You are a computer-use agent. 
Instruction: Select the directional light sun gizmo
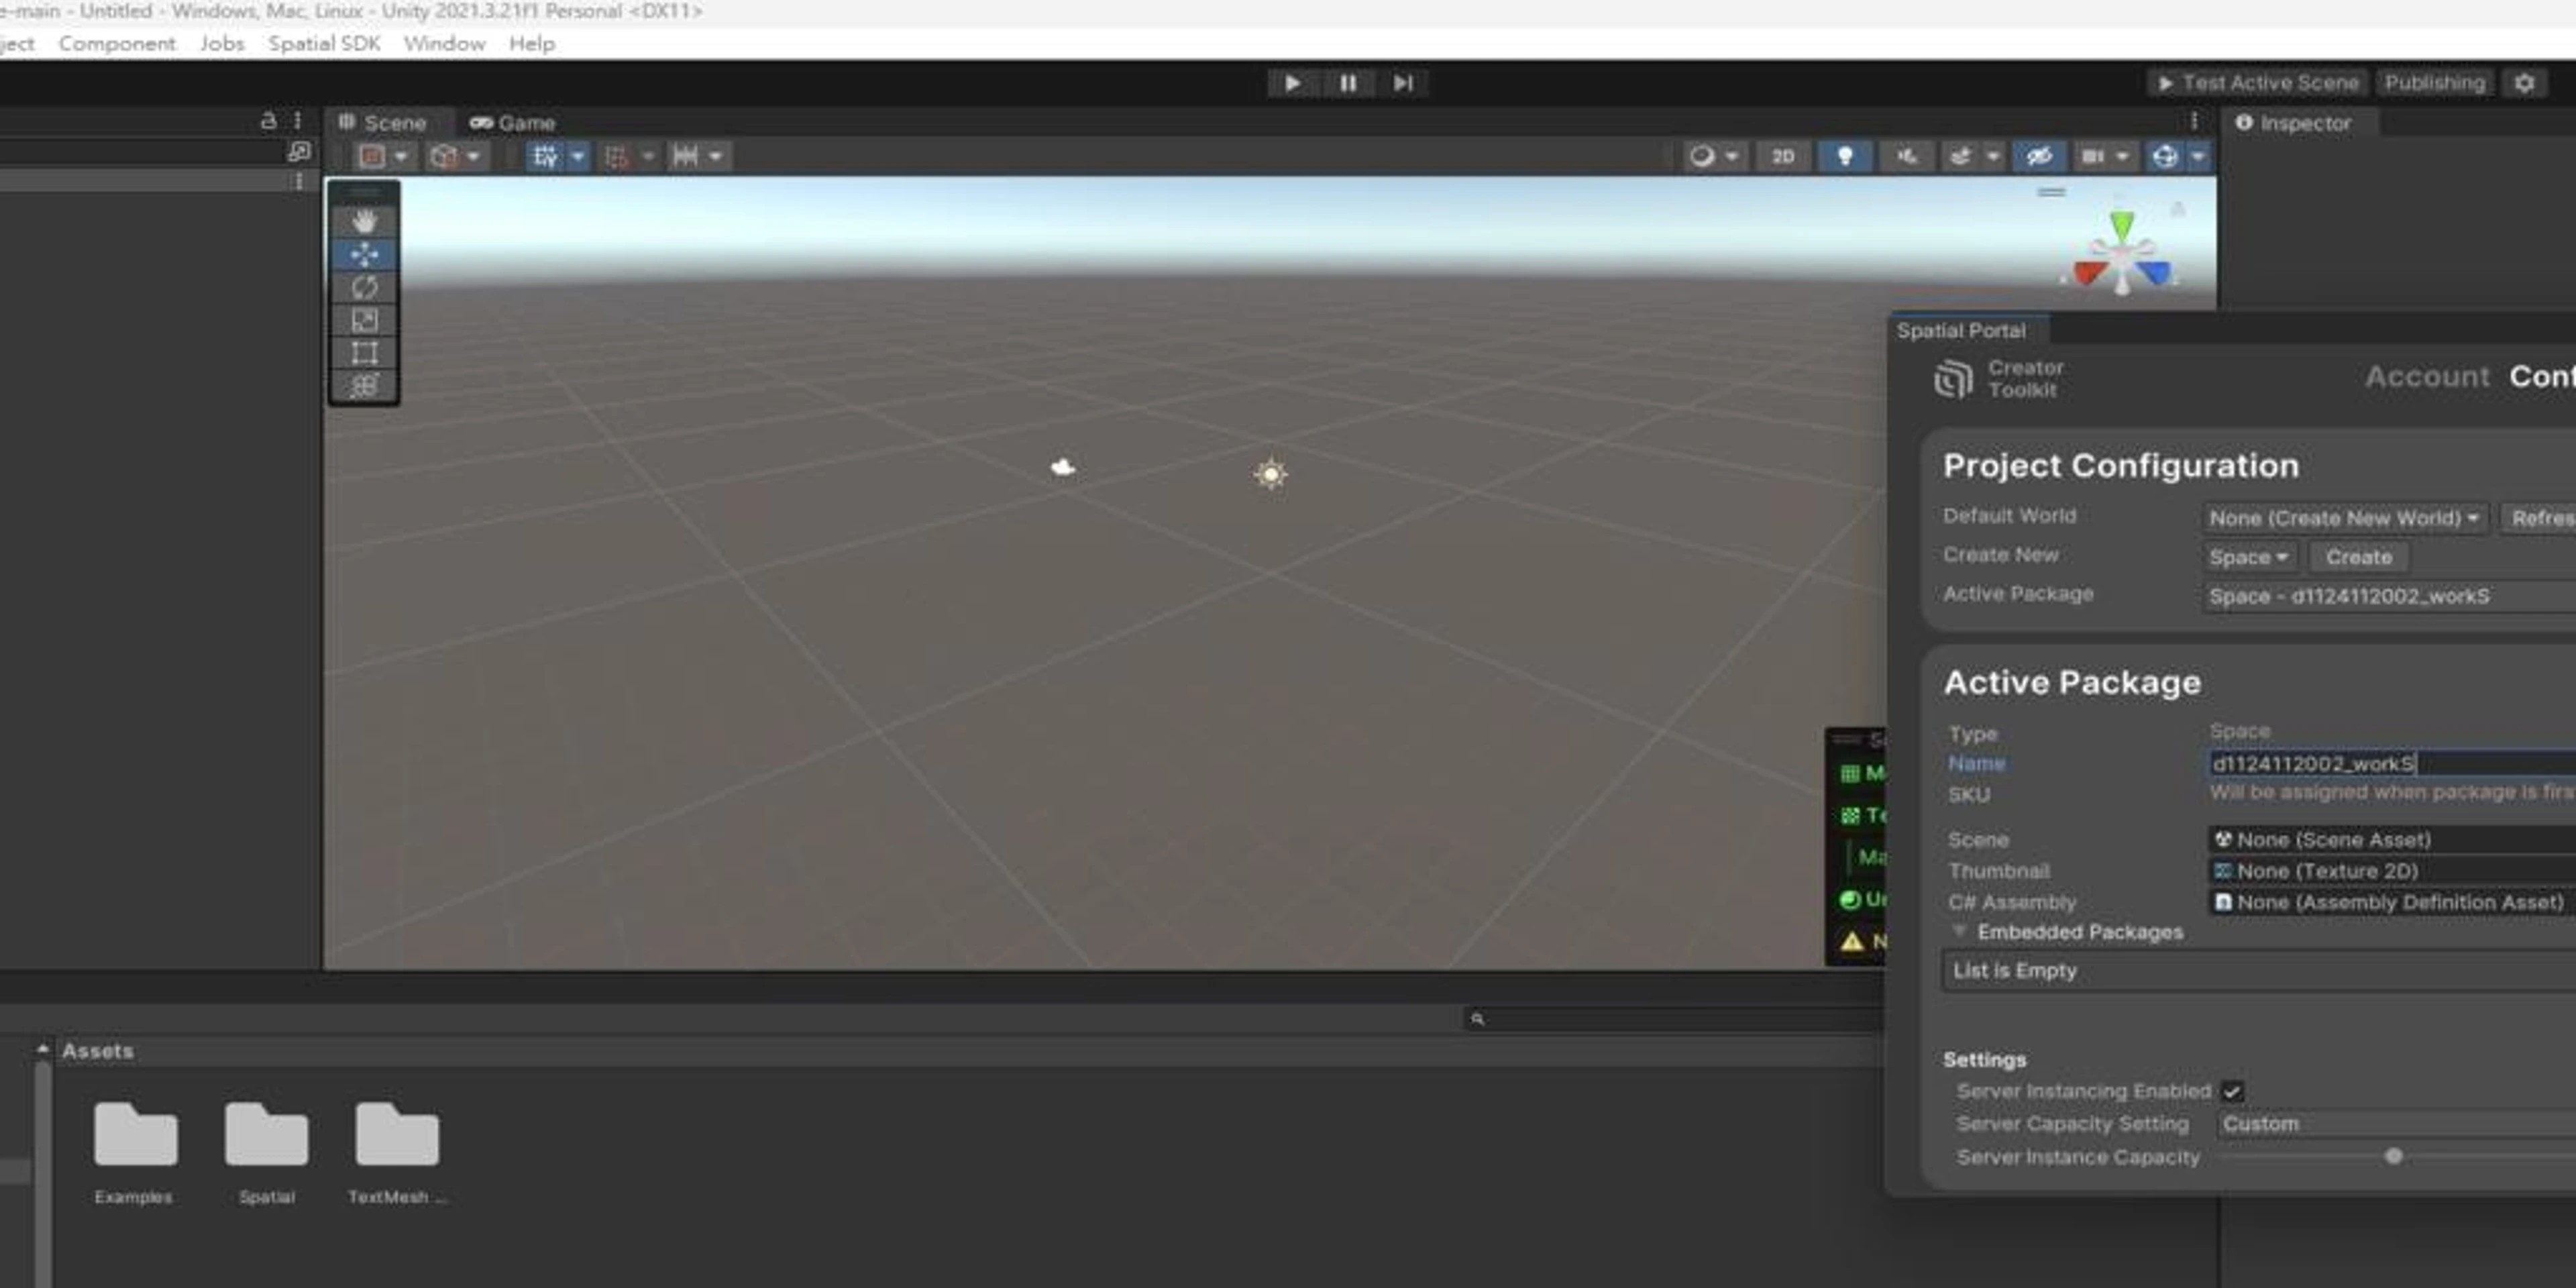pos(1270,474)
